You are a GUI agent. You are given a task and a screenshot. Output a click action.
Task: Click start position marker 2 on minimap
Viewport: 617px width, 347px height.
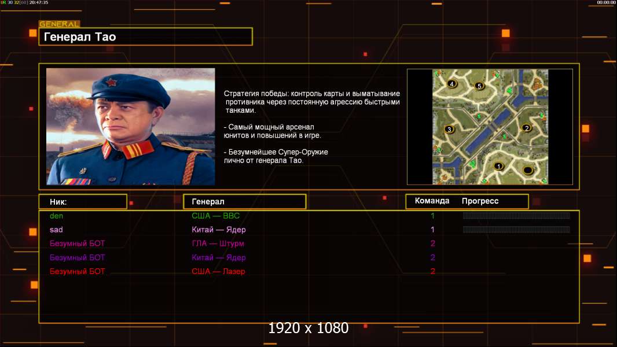click(x=527, y=128)
